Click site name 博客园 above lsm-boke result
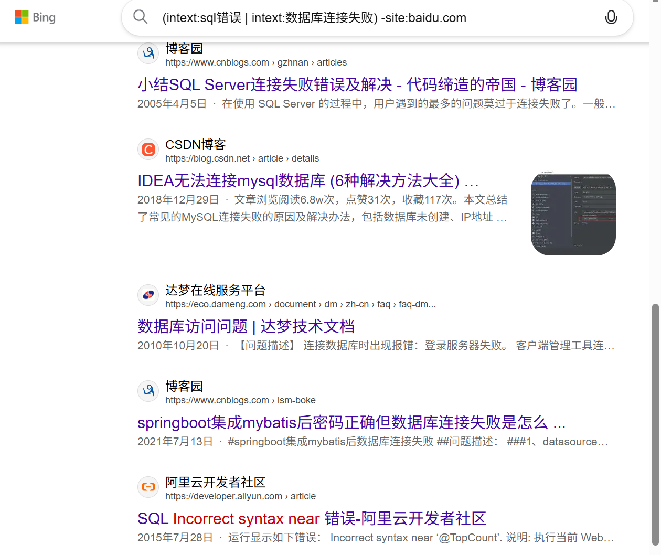Screen dimensions: 661x555 pos(184,386)
